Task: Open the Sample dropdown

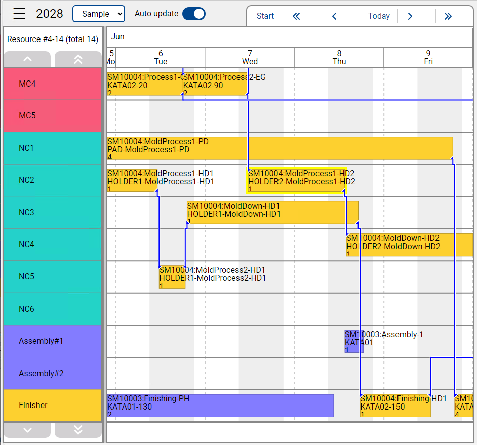Action: [x=99, y=14]
